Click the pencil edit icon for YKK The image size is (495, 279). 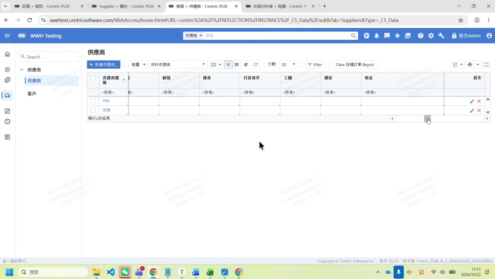point(472,101)
